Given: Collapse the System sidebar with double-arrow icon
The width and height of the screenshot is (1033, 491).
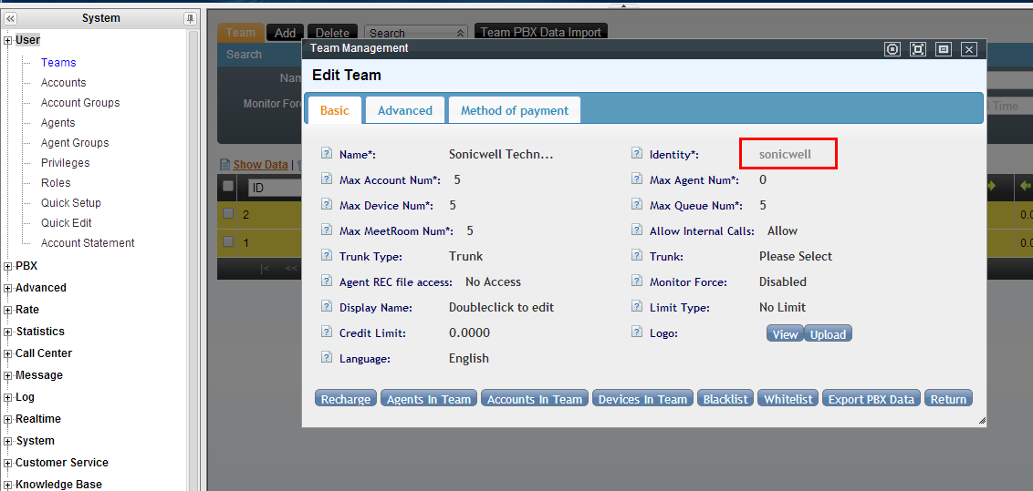Looking at the screenshot, I should [x=10, y=18].
